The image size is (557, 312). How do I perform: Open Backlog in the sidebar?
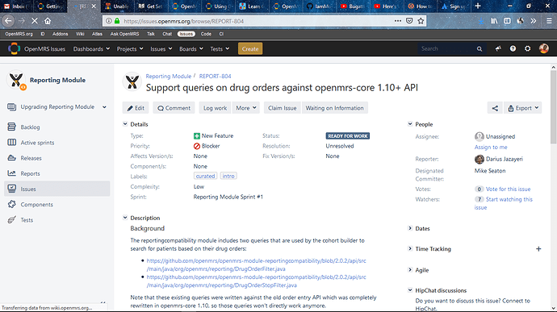click(30, 127)
